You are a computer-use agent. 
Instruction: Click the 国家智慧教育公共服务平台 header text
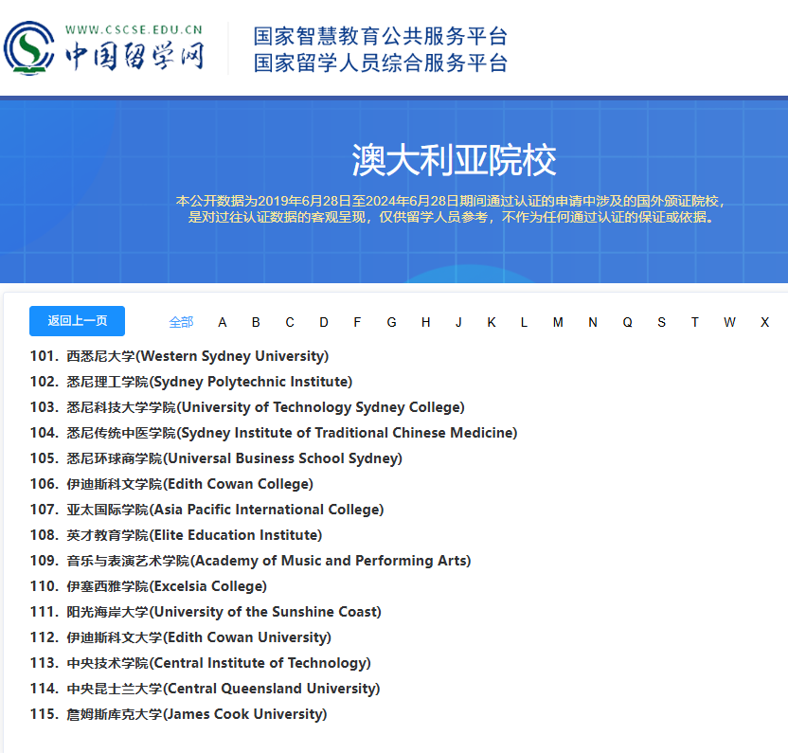pyautogui.click(x=381, y=36)
